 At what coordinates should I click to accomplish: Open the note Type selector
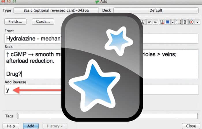56,10
